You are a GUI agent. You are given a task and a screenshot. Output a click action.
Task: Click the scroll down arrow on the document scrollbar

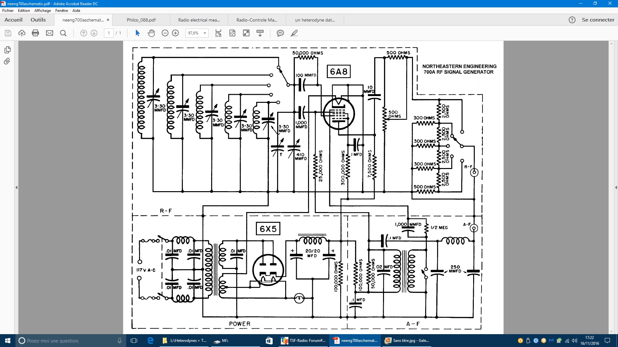612,332
